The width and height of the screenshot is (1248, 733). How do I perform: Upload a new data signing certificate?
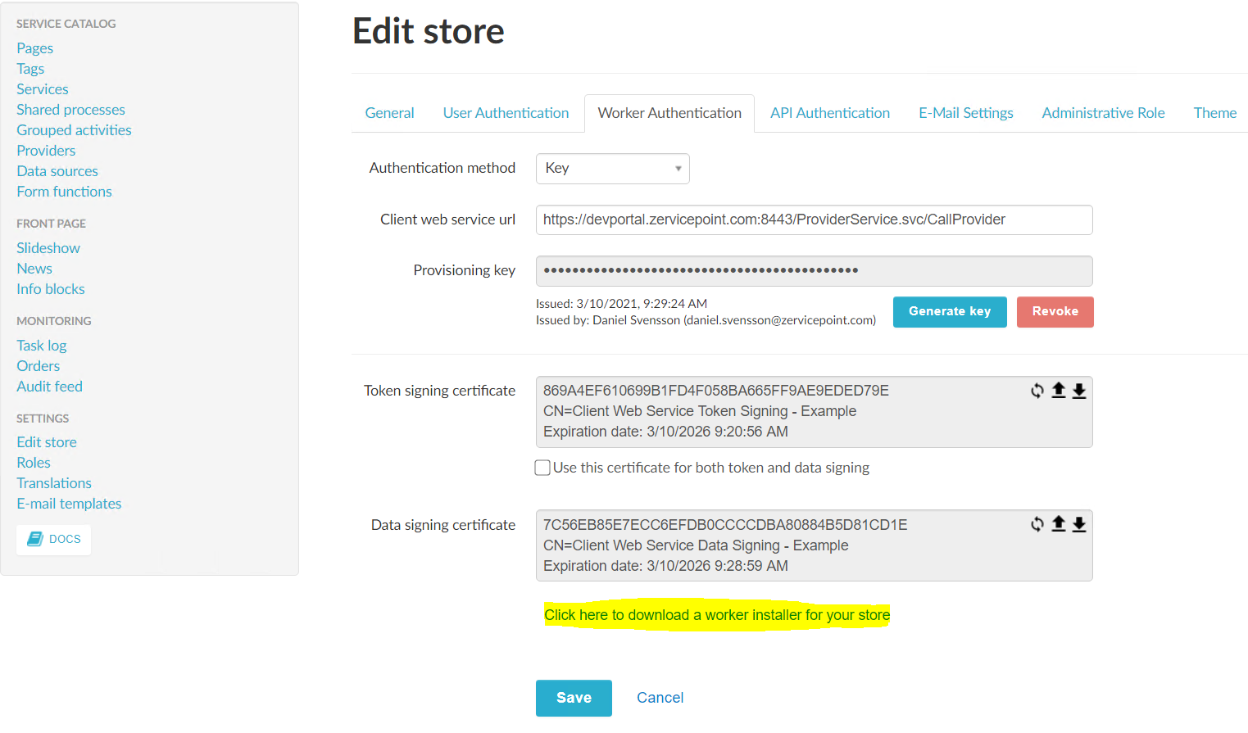coord(1059,525)
